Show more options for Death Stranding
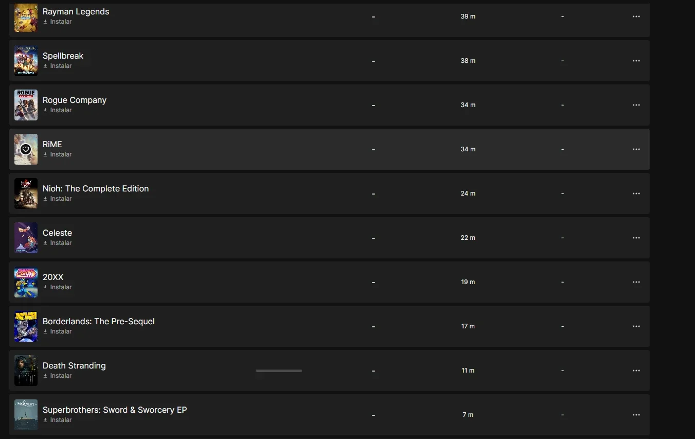The image size is (695, 439). click(636, 371)
